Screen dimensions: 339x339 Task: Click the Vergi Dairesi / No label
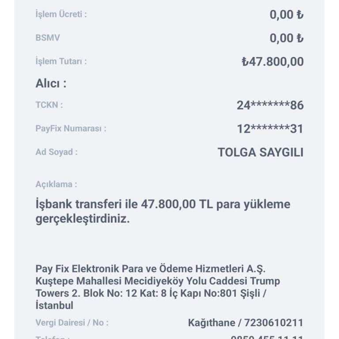[72, 323]
